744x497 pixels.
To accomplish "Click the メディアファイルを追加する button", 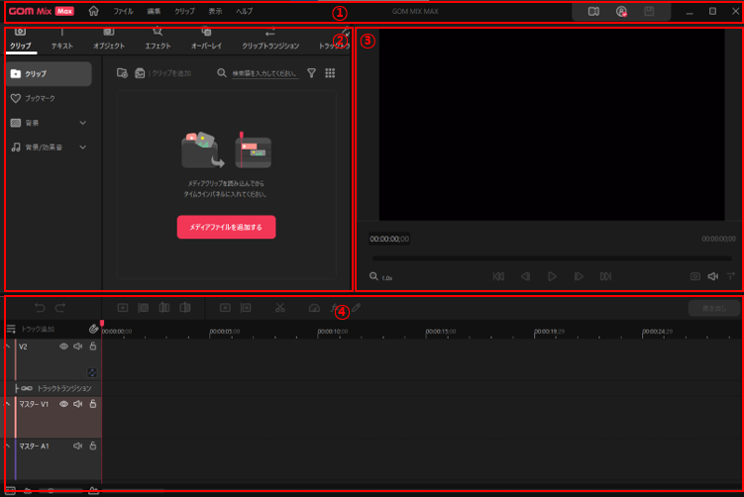I will coord(226,227).
